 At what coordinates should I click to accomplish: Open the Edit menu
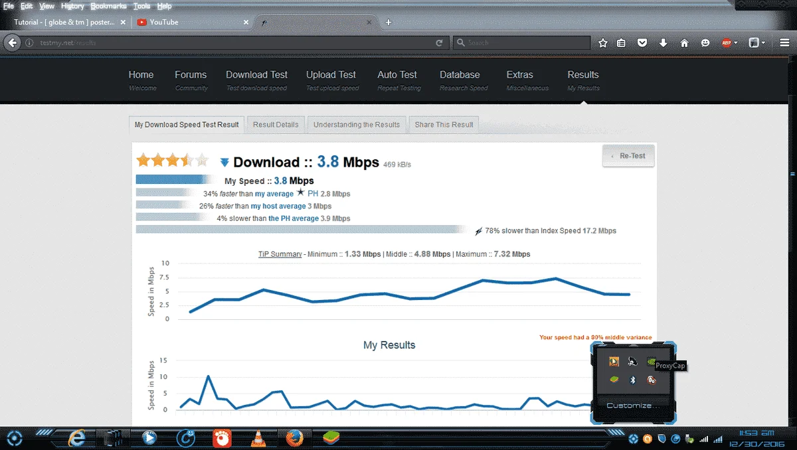coord(27,6)
